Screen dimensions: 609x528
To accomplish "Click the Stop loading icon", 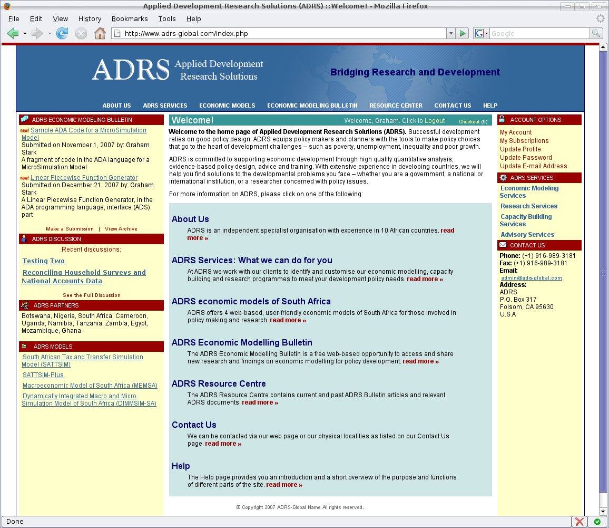I will click(81, 34).
